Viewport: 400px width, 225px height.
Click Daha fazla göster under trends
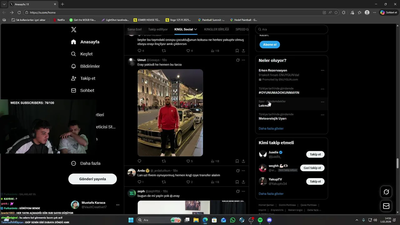click(x=271, y=128)
